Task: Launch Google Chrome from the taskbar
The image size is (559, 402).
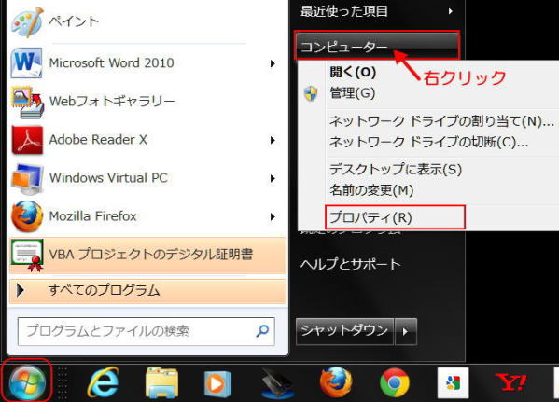Action: pyautogui.click(x=395, y=382)
